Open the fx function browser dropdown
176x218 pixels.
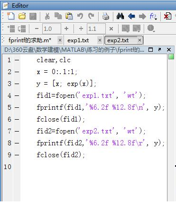point(153,16)
